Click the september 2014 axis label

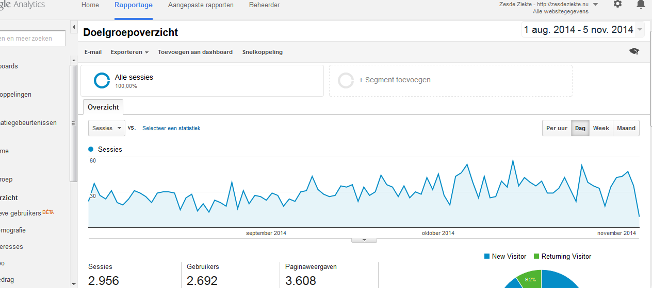(x=266, y=233)
